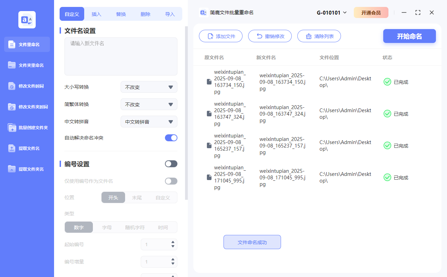
Task: Select 提取文件夹名 from the sidebar
Action: pos(27,169)
